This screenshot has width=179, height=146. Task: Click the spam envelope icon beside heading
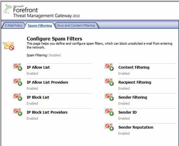pos(8,46)
